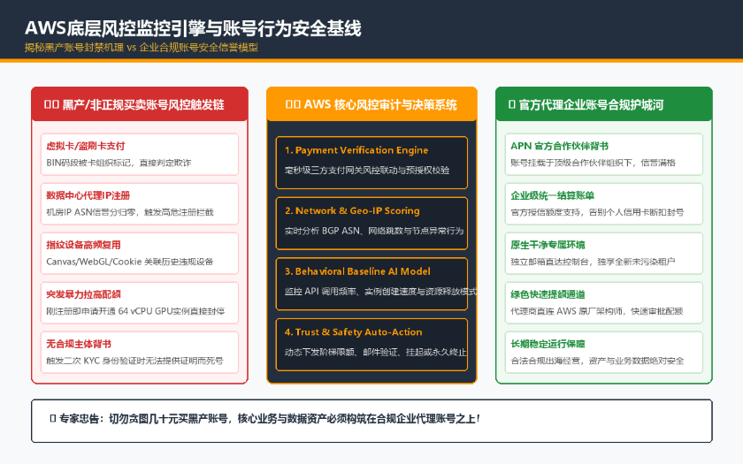Click the text '独立邮箱直达控制台，独享全新未污染租户'
Viewport: 743px width, 464px height.
(x=593, y=262)
